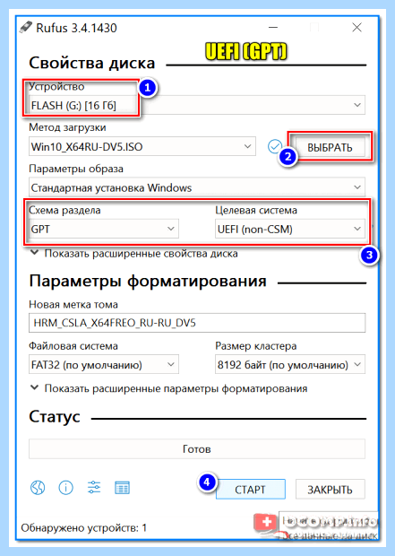The height and width of the screenshot is (556, 395).
Task: Click the ВЫБРАТЬ button
Action: click(330, 147)
